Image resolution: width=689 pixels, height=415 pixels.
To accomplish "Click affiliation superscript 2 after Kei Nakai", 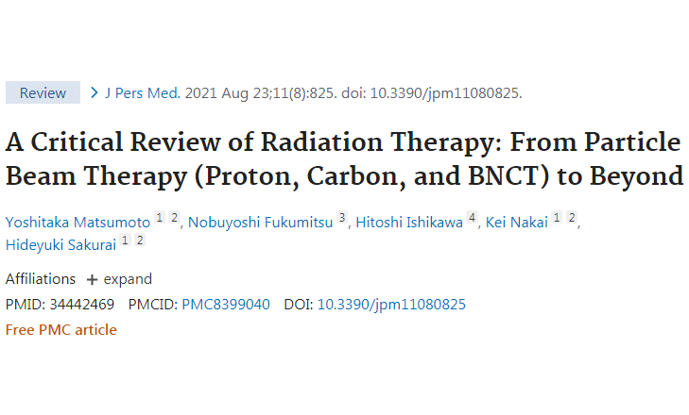I will (572, 219).
